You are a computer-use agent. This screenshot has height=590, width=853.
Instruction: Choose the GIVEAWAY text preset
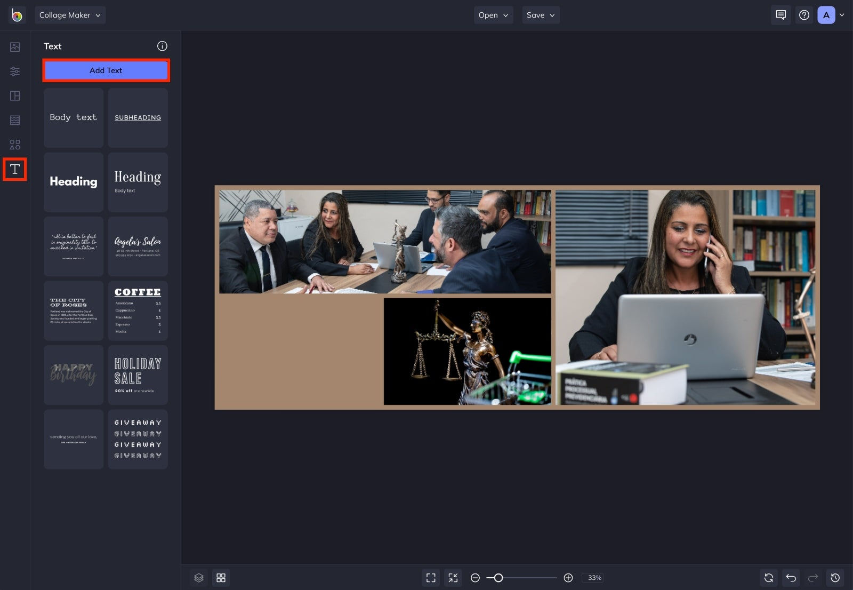138,440
